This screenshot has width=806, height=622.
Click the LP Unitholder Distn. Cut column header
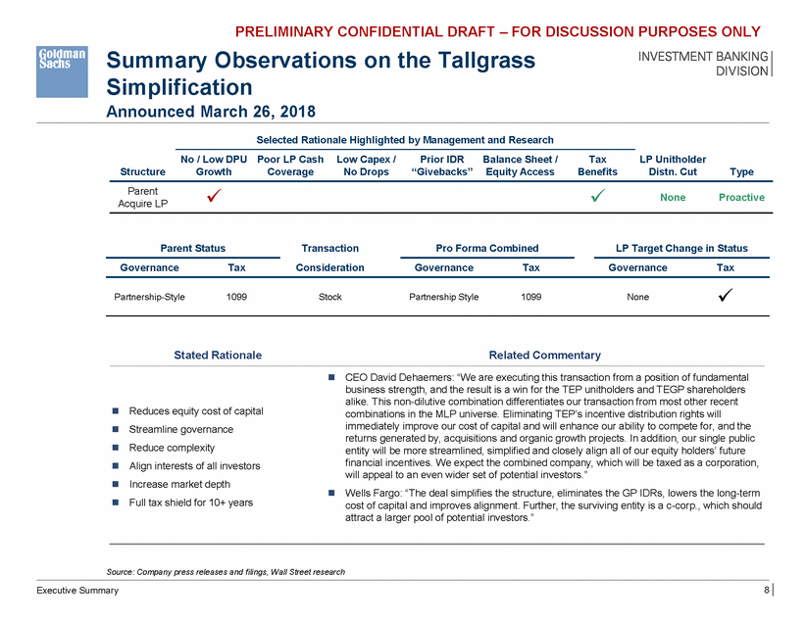tap(673, 166)
